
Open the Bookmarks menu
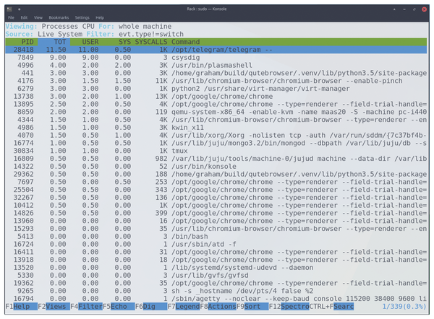click(59, 17)
